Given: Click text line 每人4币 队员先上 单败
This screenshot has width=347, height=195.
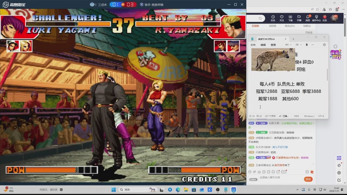Looking at the screenshot, I should click(282, 84).
